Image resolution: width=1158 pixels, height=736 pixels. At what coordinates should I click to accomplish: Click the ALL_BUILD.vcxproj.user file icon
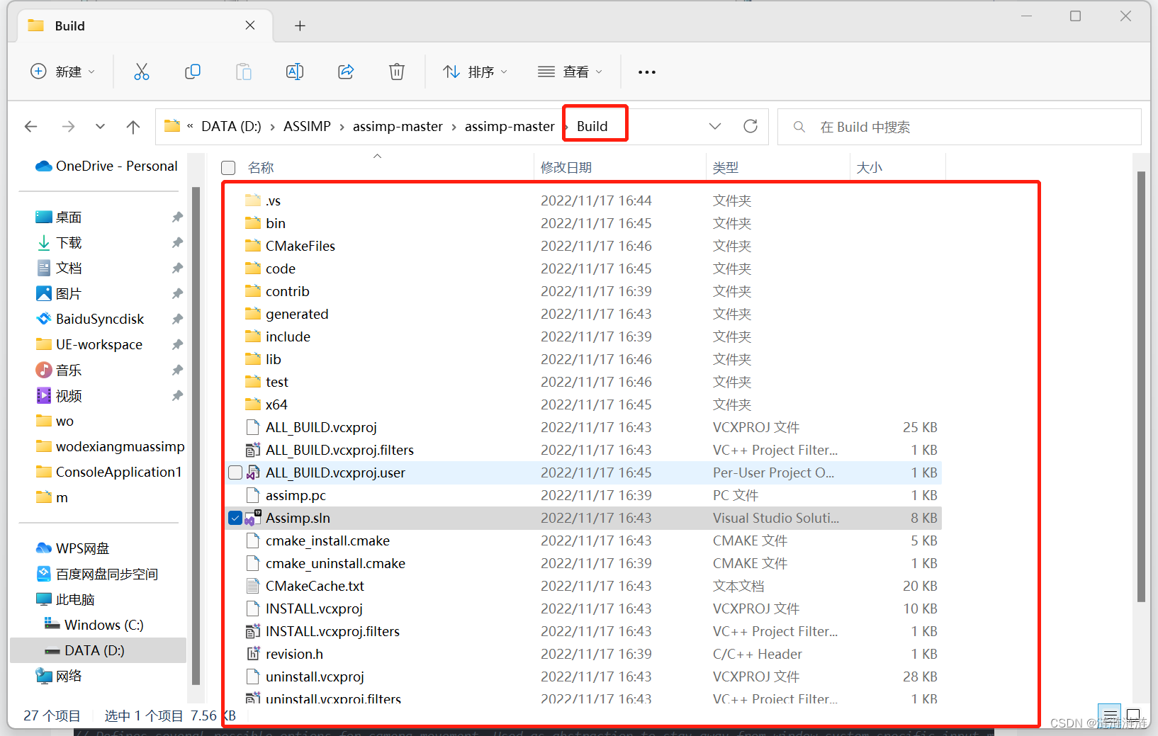click(x=253, y=472)
